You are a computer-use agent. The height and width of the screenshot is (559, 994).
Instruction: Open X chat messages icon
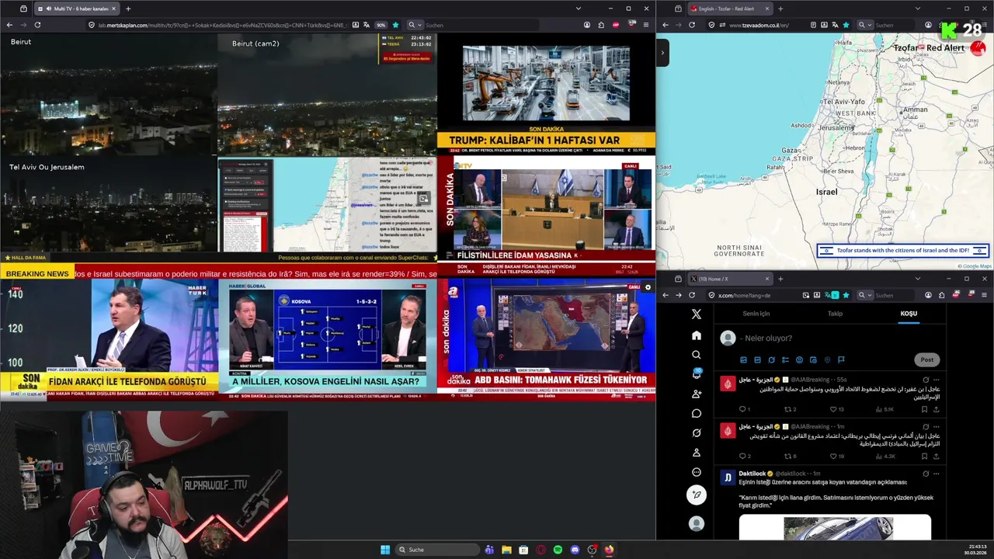coord(697,413)
